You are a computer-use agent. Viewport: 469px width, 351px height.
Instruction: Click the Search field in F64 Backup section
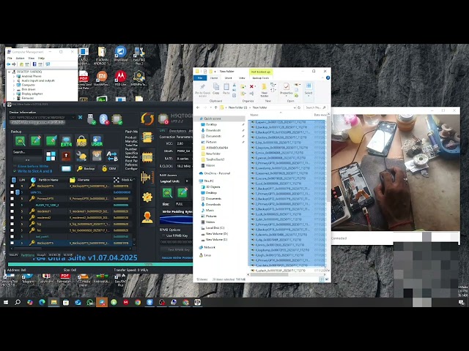coord(27,152)
